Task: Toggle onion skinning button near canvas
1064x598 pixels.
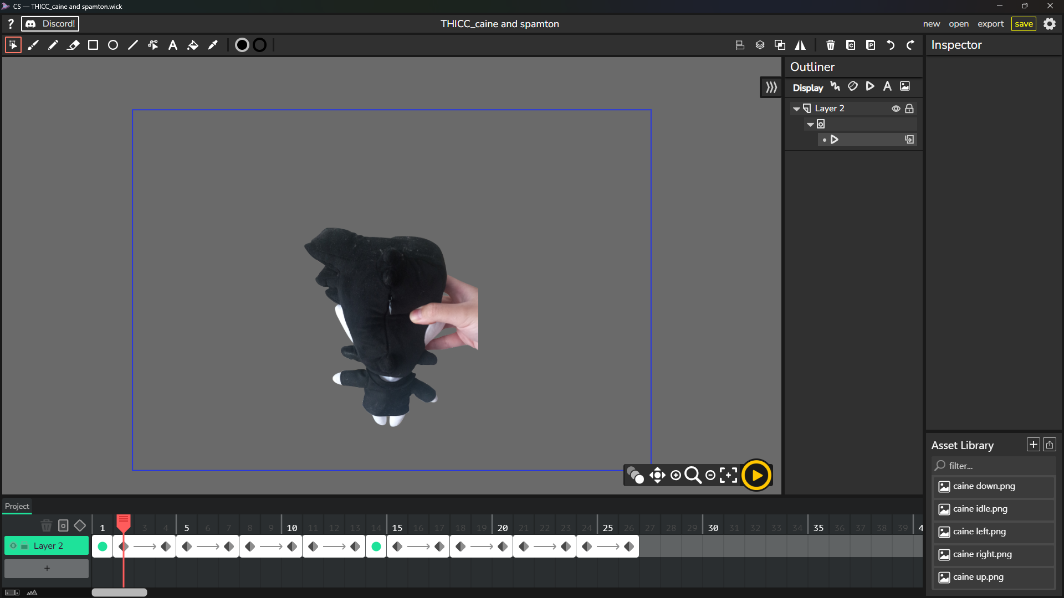Action: tap(635, 475)
